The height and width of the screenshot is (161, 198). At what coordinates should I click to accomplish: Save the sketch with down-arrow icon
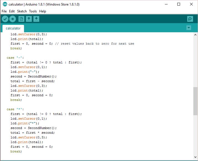pos(36,19)
